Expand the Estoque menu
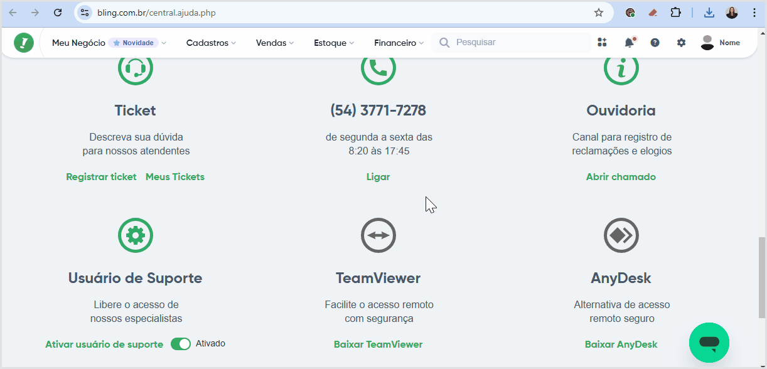The height and width of the screenshot is (369, 767). click(x=334, y=43)
